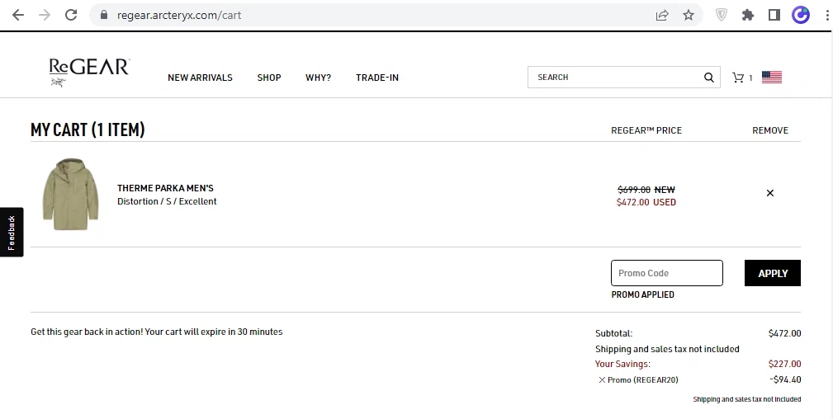Click the Therme Parka thumbnail image

tap(71, 194)
